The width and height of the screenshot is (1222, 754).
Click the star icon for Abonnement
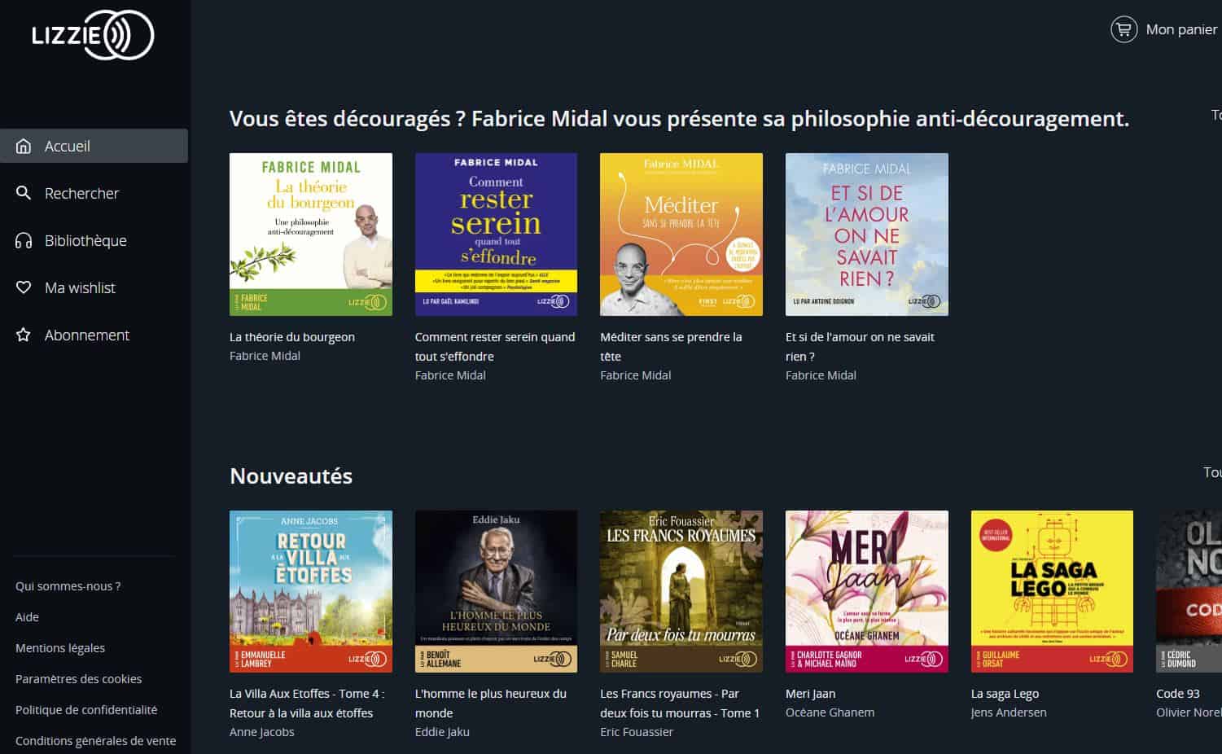point(24,335)
